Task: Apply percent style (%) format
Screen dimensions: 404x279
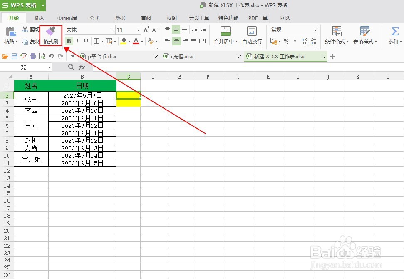Action: pyautogui.click(x=286, y=41)
